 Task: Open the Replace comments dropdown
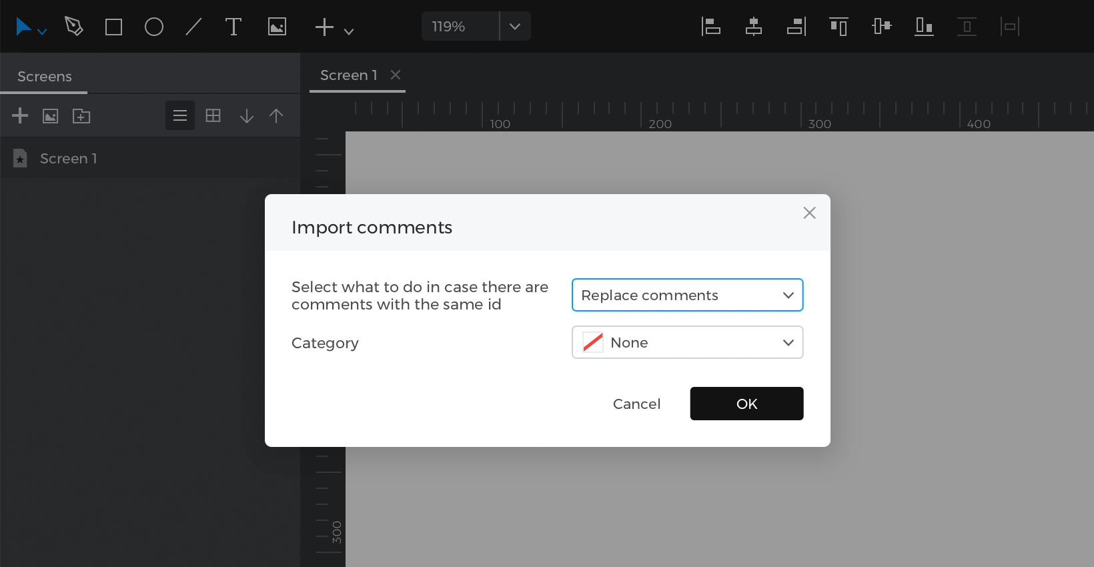click(687, 295)
